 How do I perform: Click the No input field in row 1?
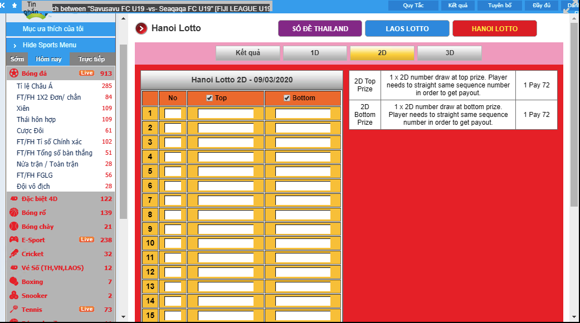pyautogui.click(x=173, y=114)
